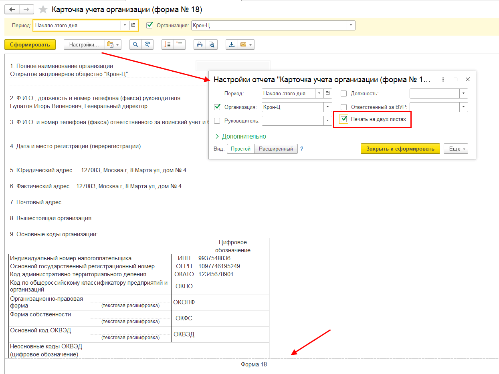
Task: Click the ИНН value 9937548836
Action: 214,258
